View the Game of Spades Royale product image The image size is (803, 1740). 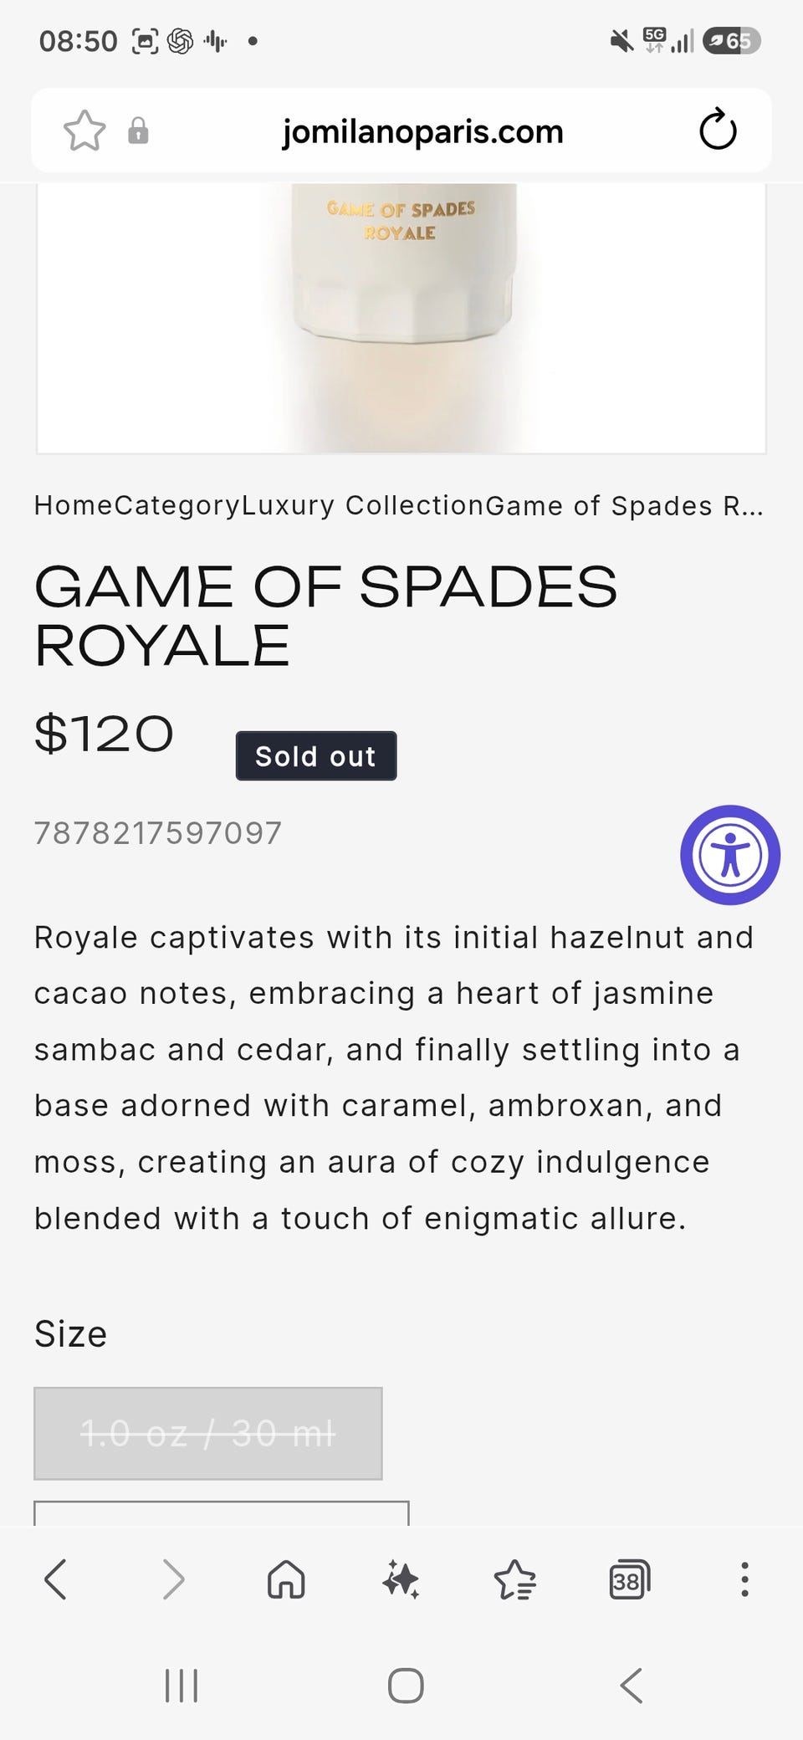pyautogui.click(x=401, y=318)
